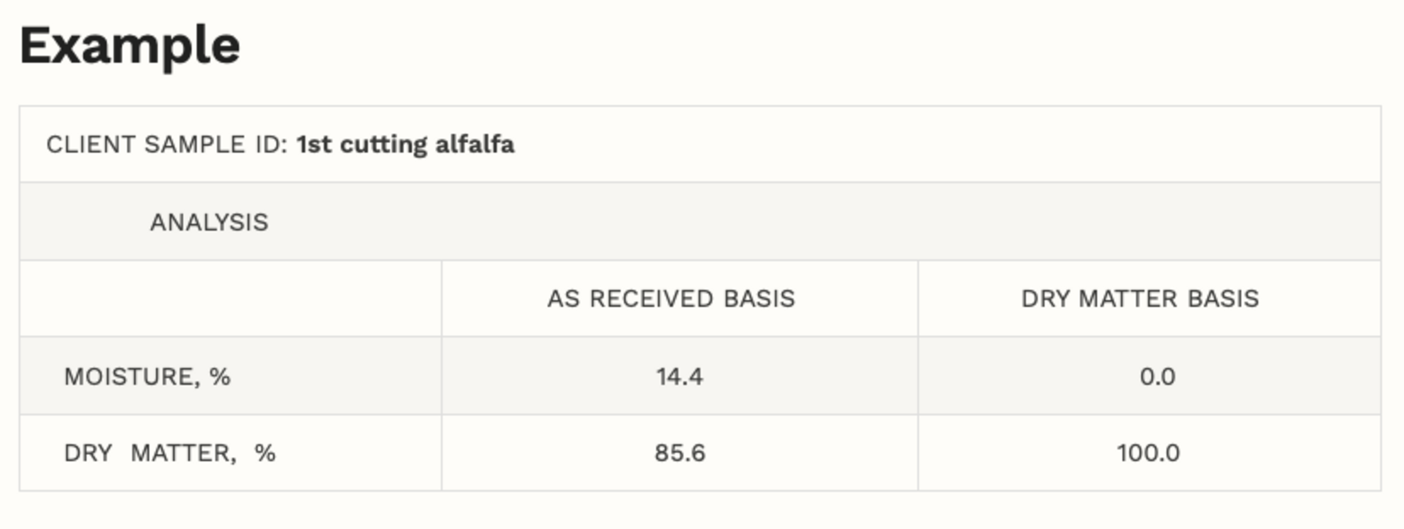Click the ANALYSIS section header
Screen dimensions: 1404x529
(x=209, y=222)
